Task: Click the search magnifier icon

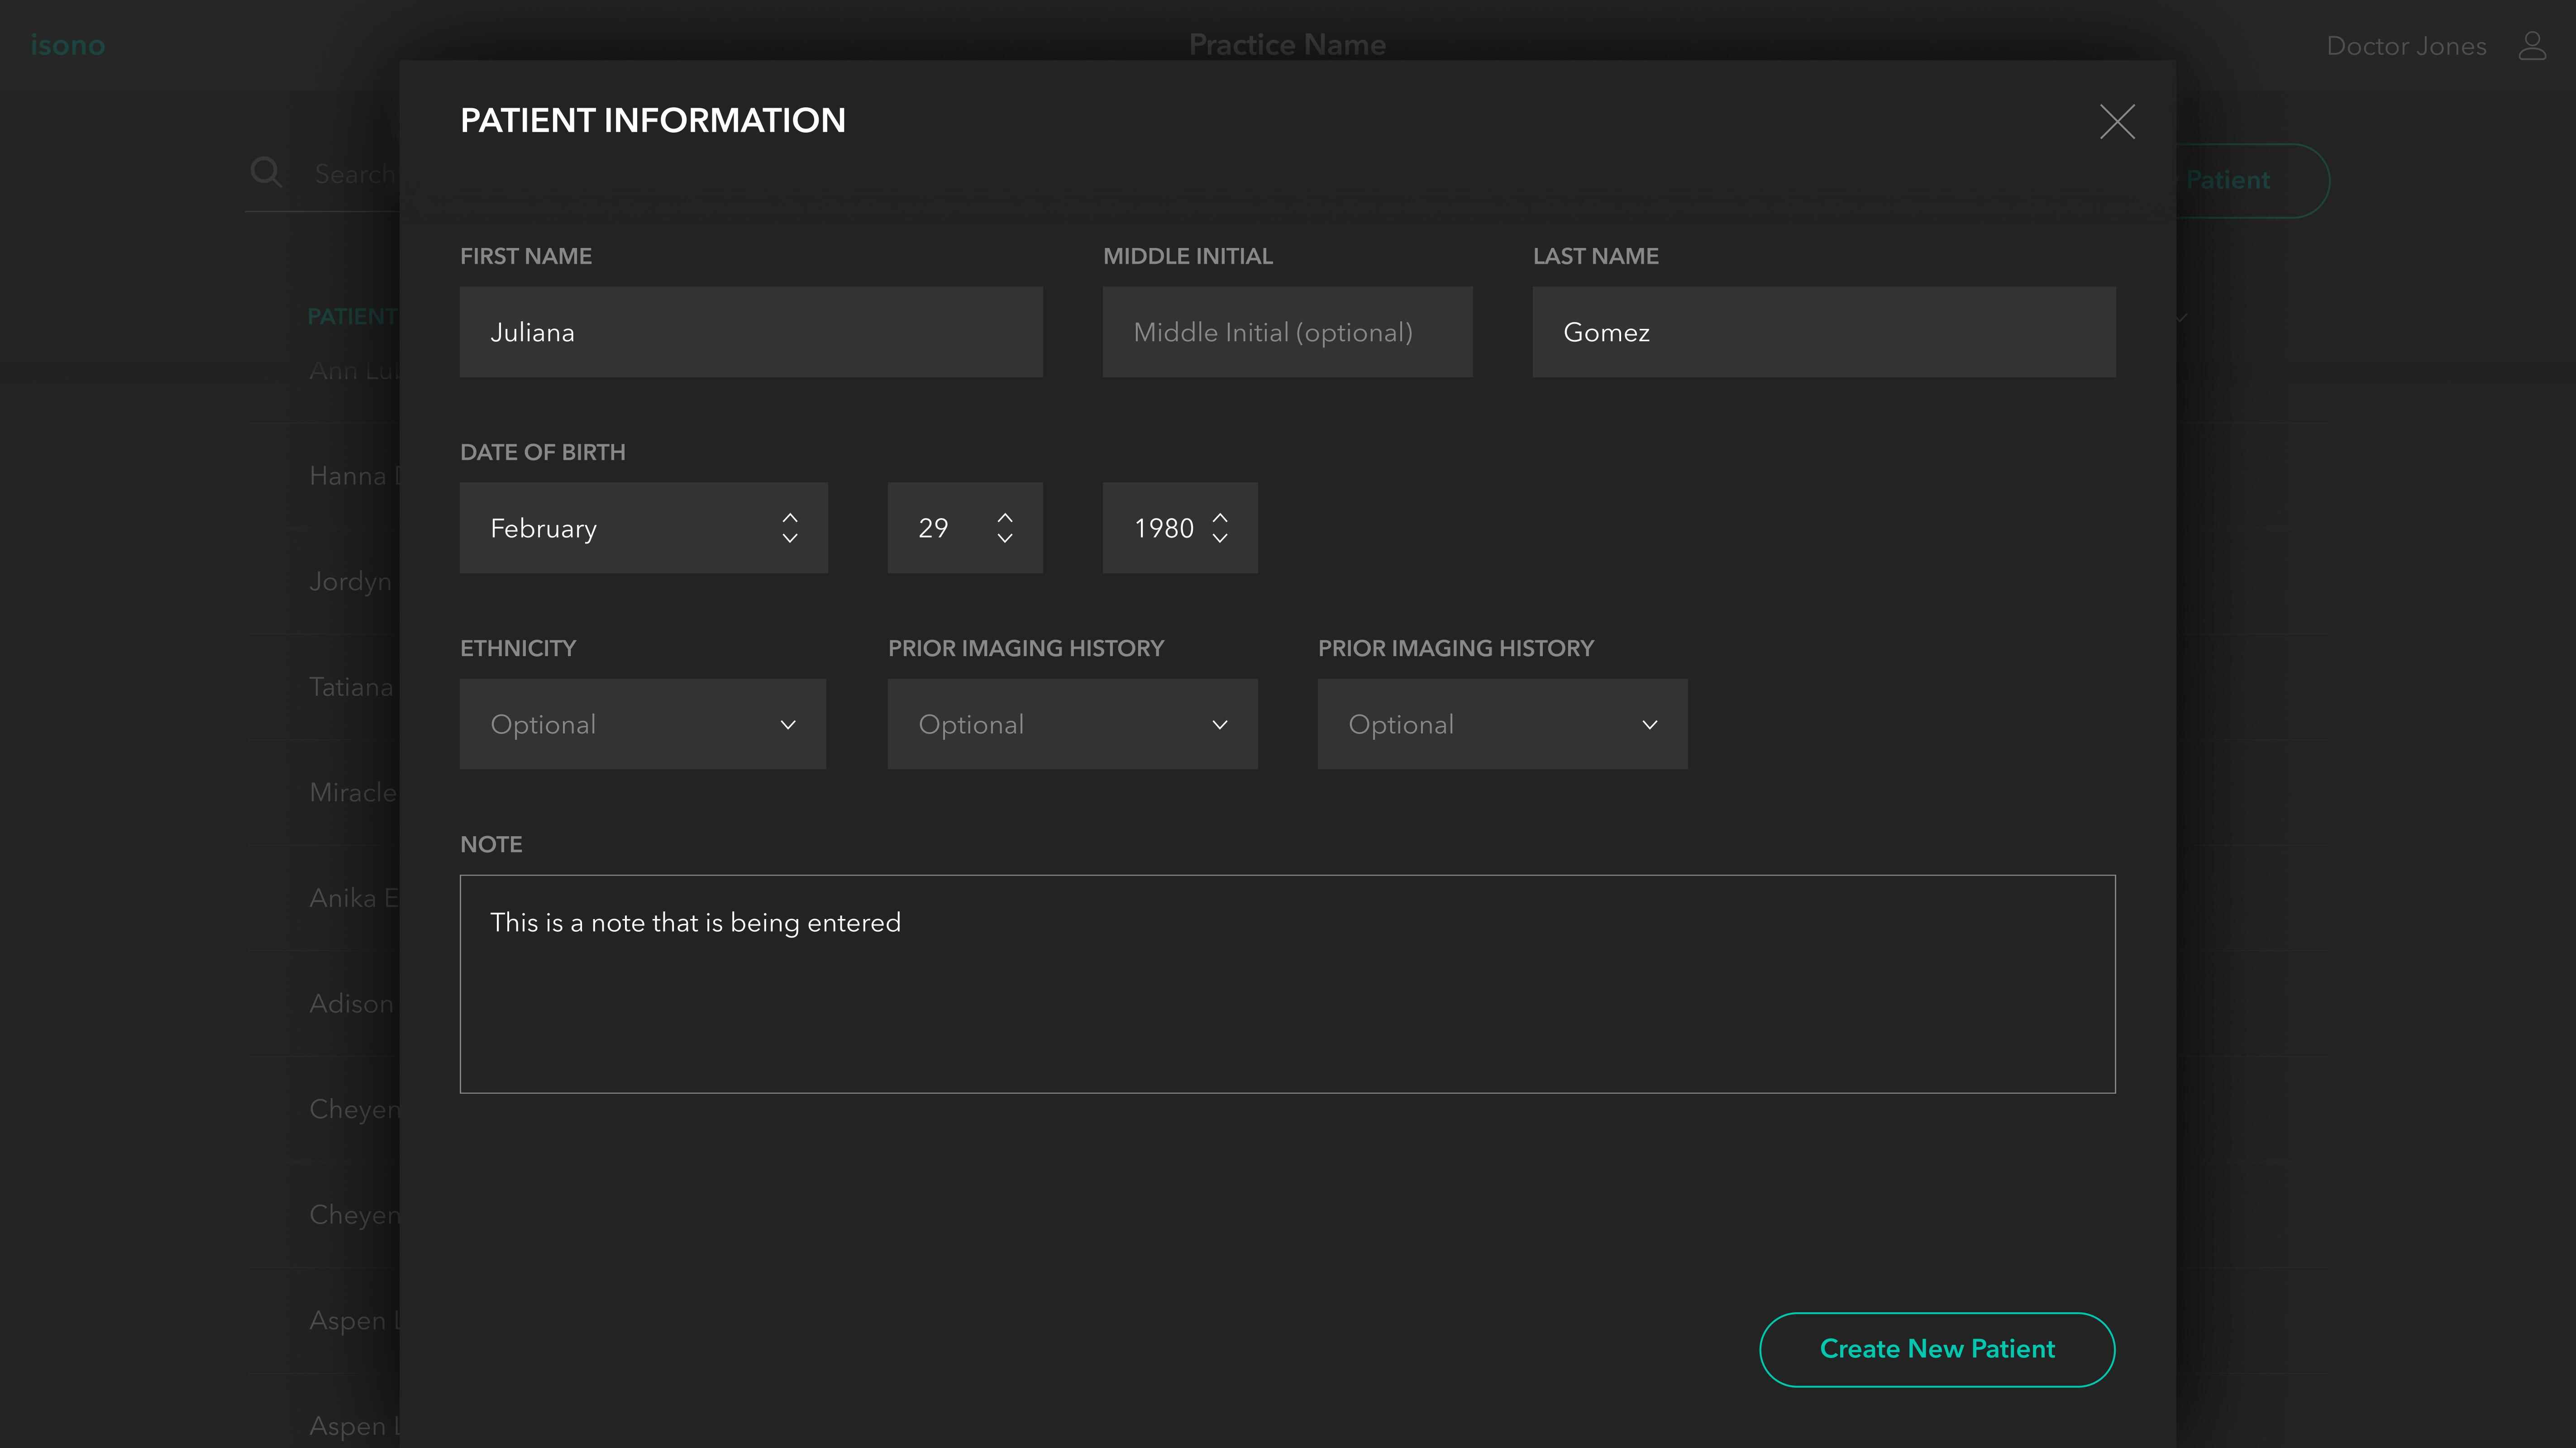Action: click(x=266, y=172)
